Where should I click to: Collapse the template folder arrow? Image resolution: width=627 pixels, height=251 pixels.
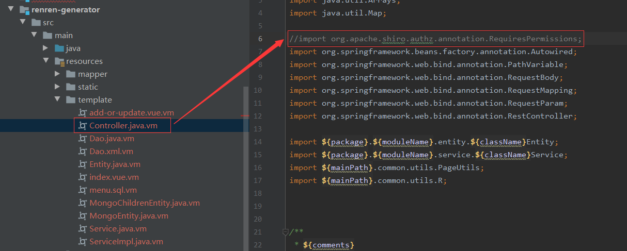click(x=58, y=100)
